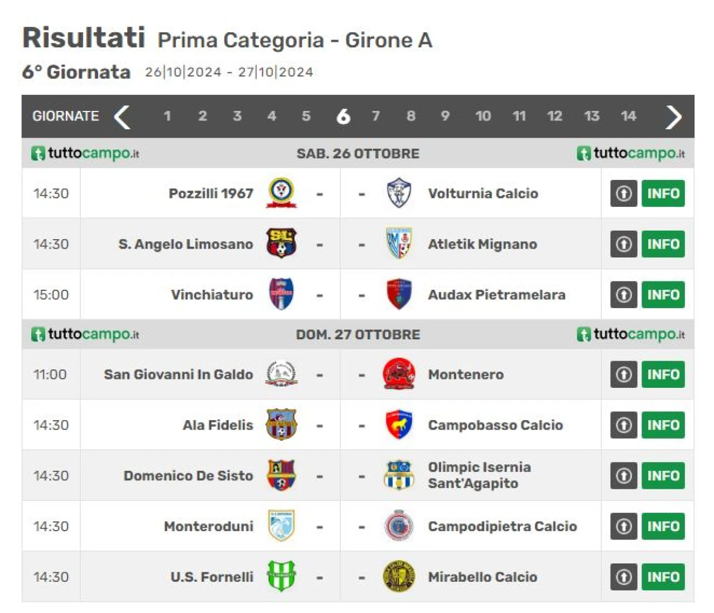714x613 pixels.
Task: Click the Campobasso Calcio shield crest
Action: (399, 425)
